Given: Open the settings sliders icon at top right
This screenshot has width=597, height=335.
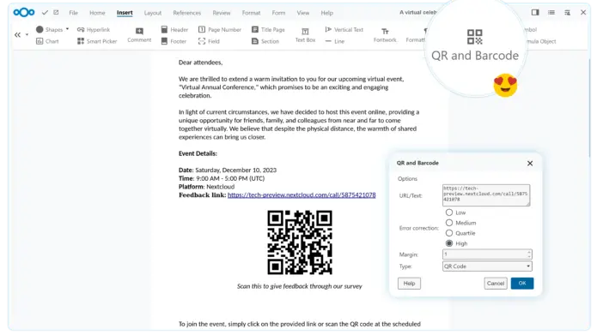Looking at the screenshot, I should [567, 13].
